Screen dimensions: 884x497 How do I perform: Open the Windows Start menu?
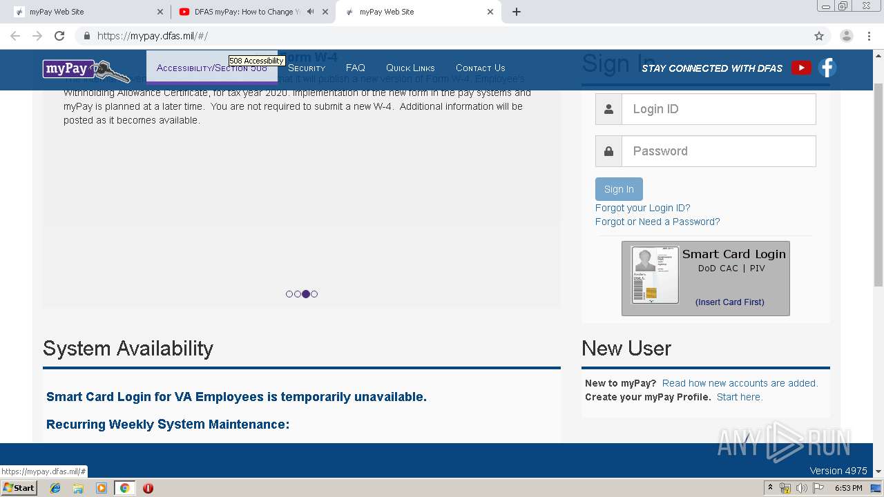pyautogui.click(x=19, y=488)
